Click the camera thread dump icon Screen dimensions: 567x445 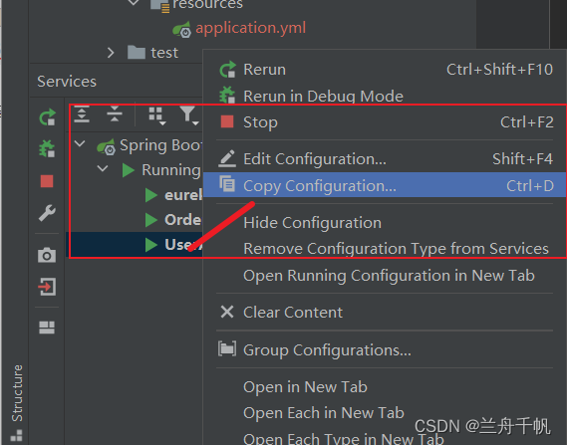click(47, 255)
